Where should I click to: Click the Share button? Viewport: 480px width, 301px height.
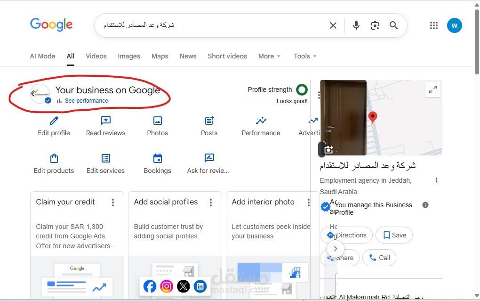(340, 258)
